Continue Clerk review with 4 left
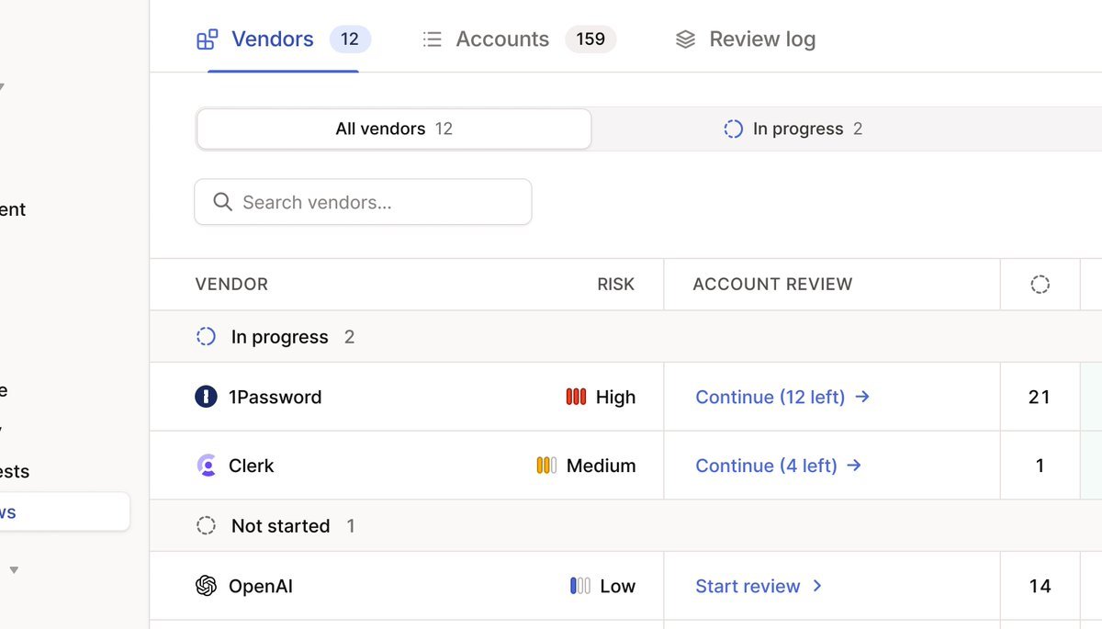 [x=778, y=466]
